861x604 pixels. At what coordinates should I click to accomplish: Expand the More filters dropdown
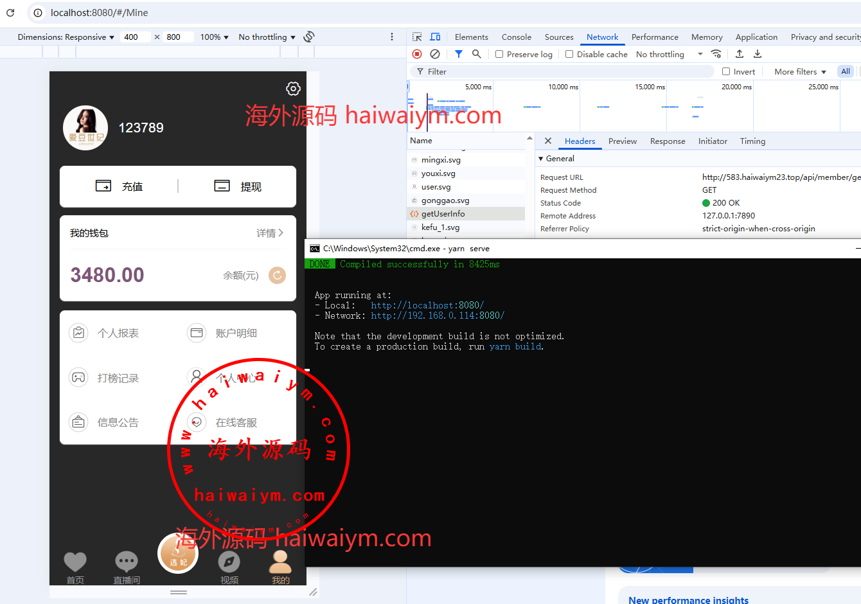coord(800,72)
